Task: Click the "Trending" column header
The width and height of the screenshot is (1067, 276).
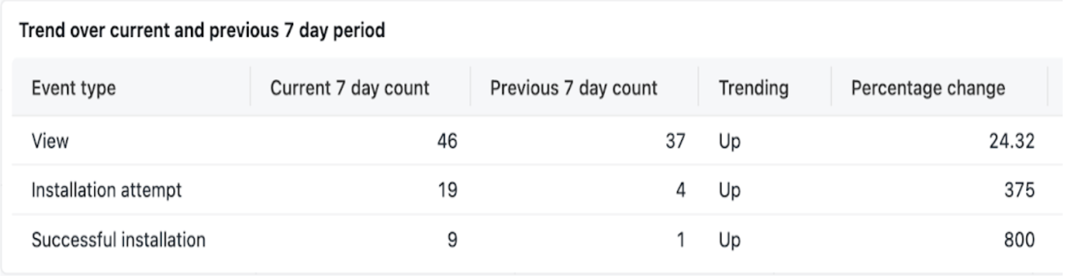Action: tap(753, 88)
